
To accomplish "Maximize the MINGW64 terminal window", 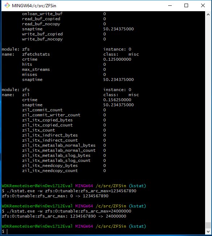I will point(186,5).
